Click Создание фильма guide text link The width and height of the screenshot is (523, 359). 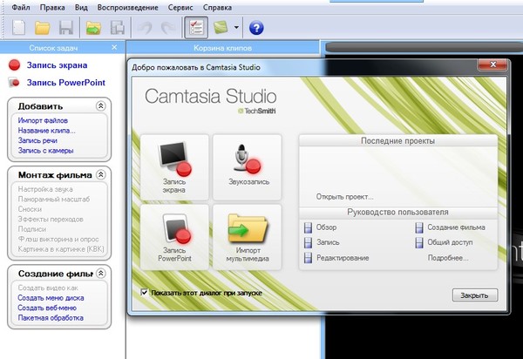(x=456, y=227)
